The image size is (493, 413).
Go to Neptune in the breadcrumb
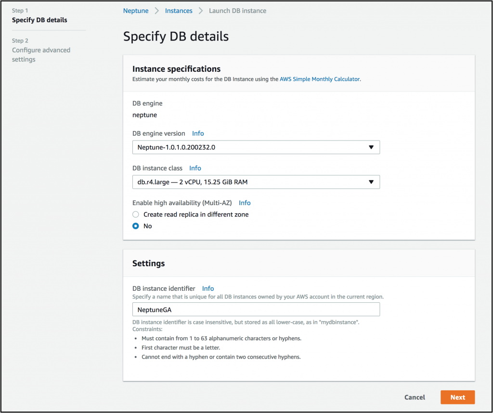pyautogui.click(x=136, y=11)
